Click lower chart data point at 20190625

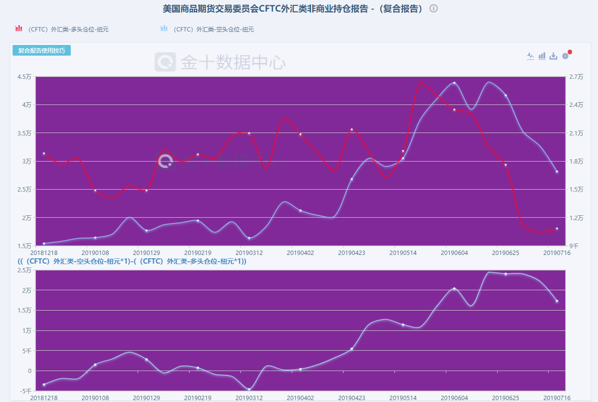pos(505,274)
